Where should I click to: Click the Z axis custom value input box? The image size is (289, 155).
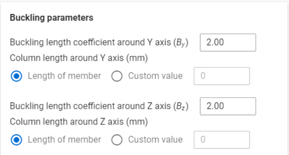222,139
